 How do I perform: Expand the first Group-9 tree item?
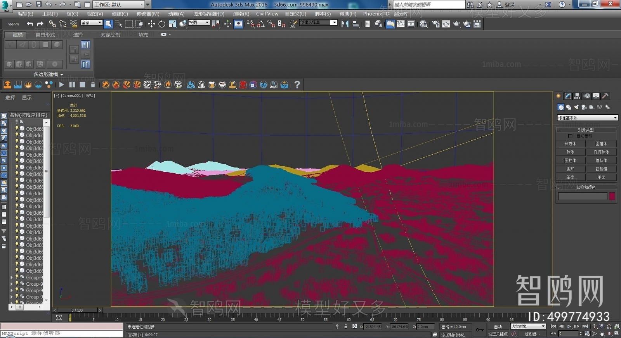11,278
